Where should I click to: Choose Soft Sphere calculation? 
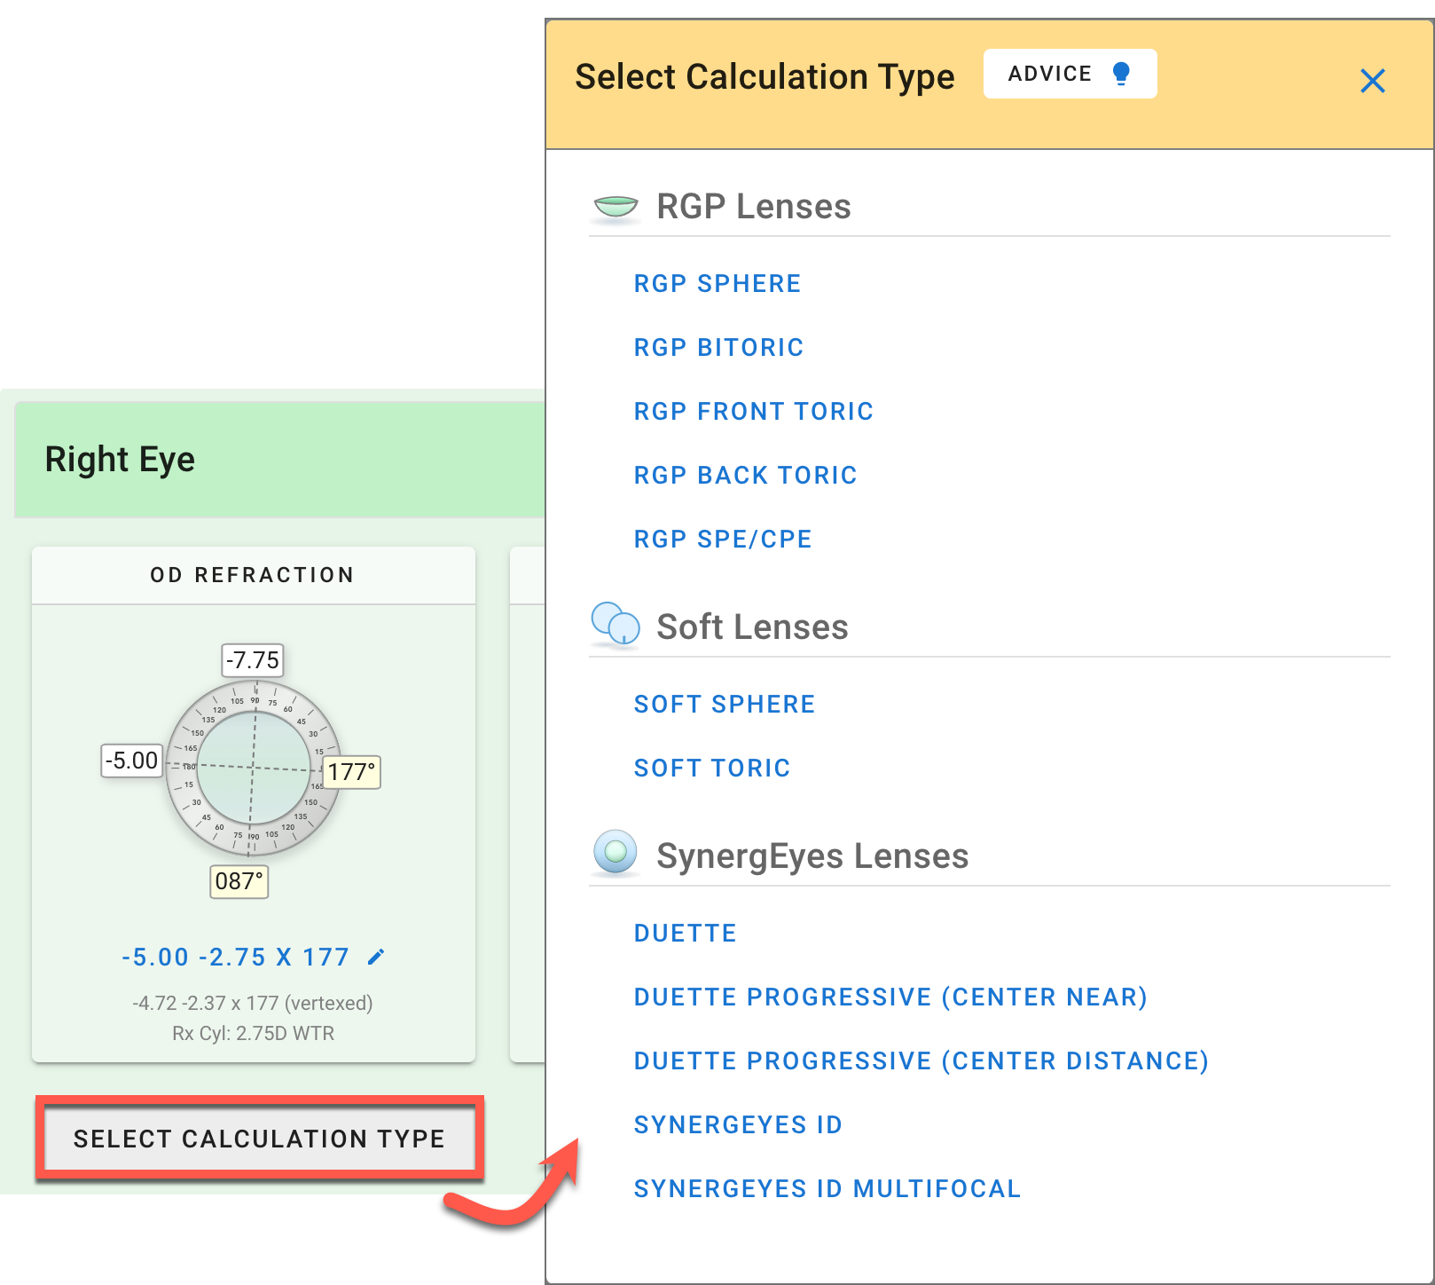[x=724, y=705]
